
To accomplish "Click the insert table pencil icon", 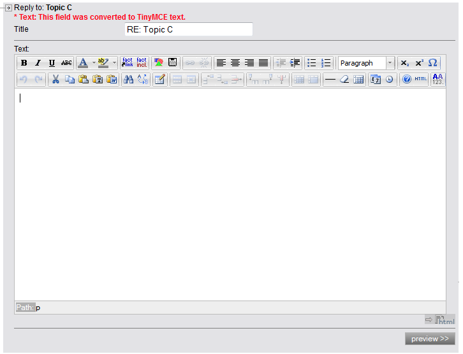I will pos(159,80).
